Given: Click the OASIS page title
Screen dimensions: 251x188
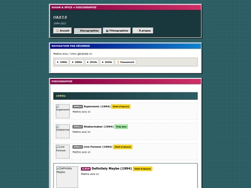Looking at the screenshot, I should 60,17.
